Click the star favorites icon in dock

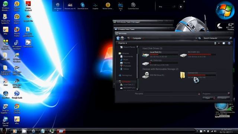coord(181,7)
